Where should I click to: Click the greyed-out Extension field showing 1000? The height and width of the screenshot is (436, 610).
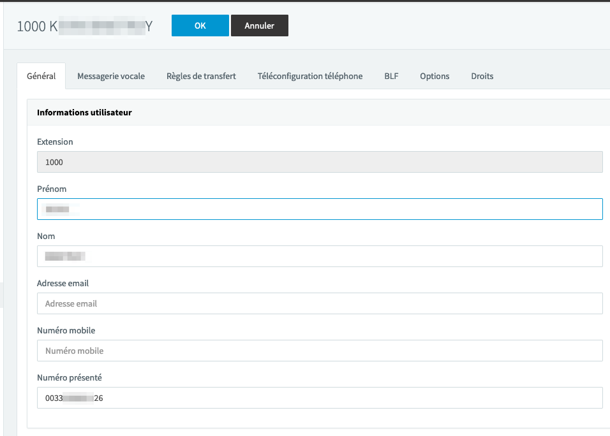point(320,162)
